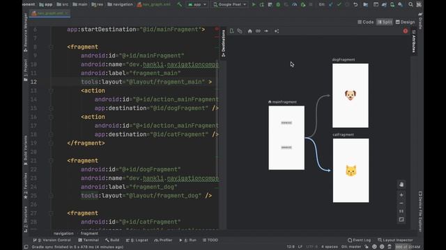Click the deep link chain icon
Viewport: 446px width, 250px height.
[258, 31]
